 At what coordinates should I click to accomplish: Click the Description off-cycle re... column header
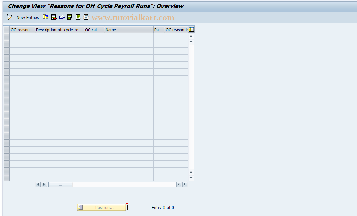60,30
